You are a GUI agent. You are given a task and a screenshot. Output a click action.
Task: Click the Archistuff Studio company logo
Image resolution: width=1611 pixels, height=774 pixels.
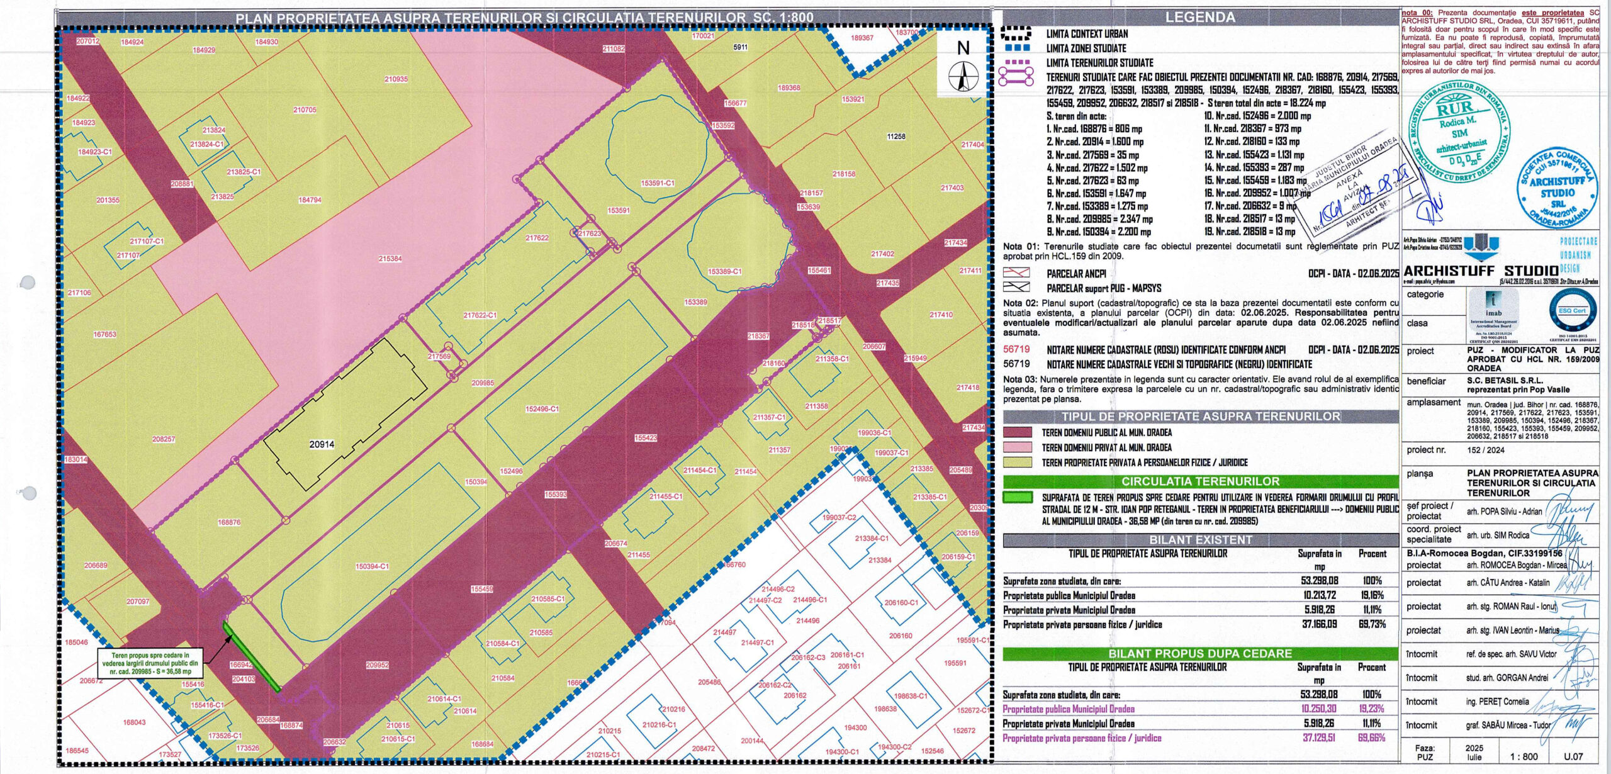coord(1481,247)
